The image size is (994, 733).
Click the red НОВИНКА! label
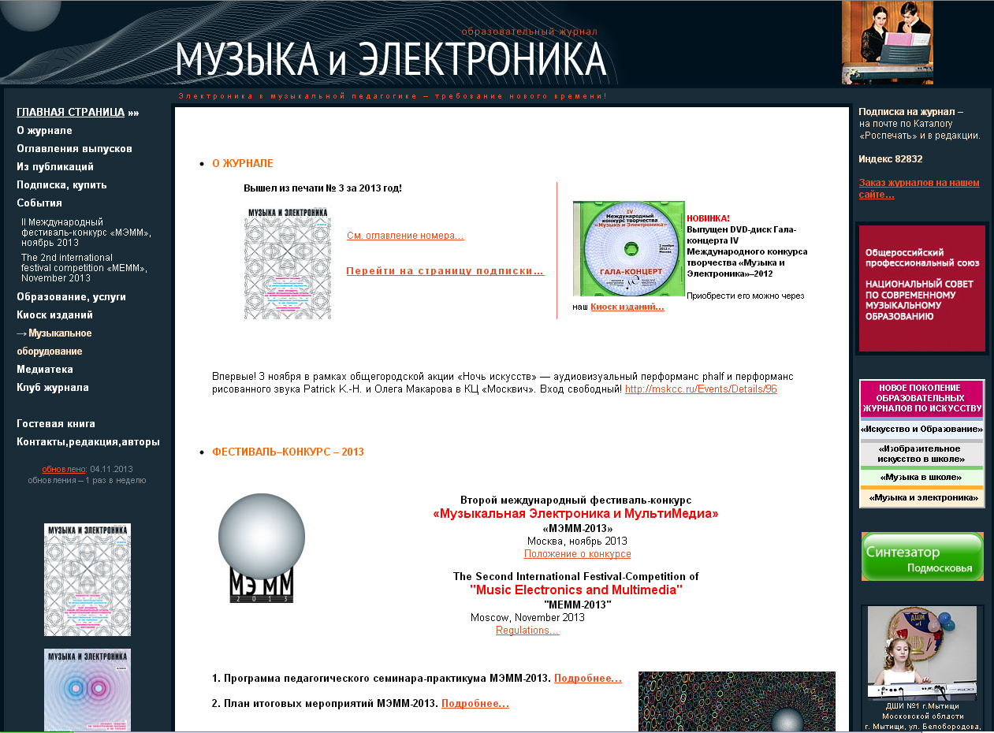point(709,218)
